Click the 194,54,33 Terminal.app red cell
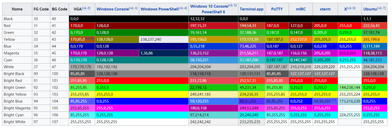 (252, 26)
